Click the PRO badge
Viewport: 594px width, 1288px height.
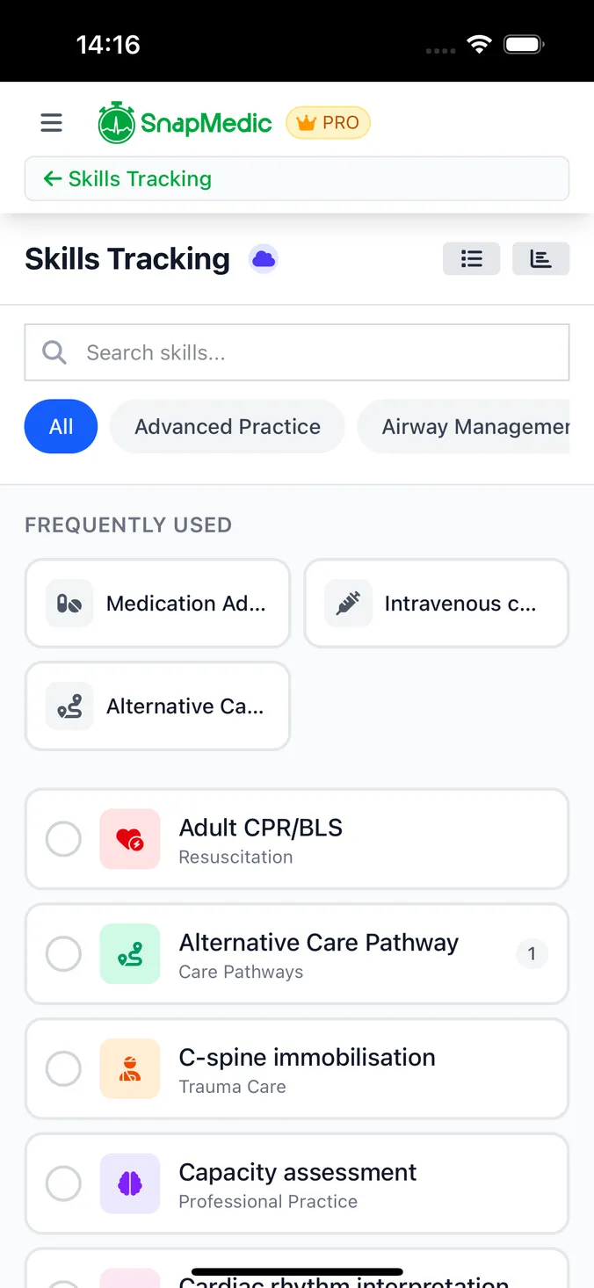point(328,123)
